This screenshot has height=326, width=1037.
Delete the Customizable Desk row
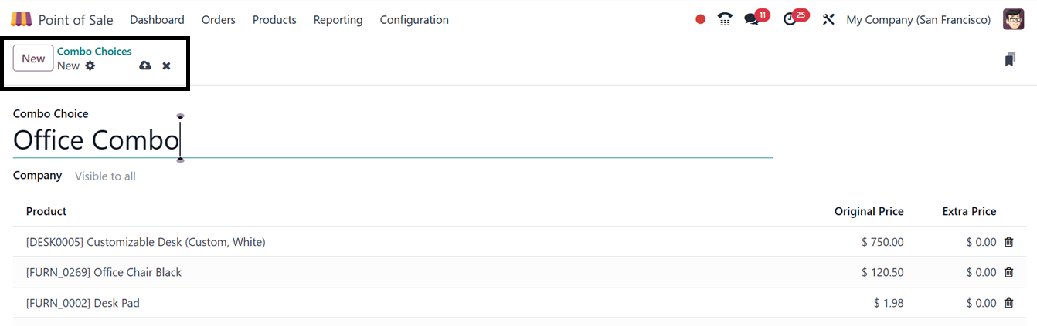tap(1008, 242)
